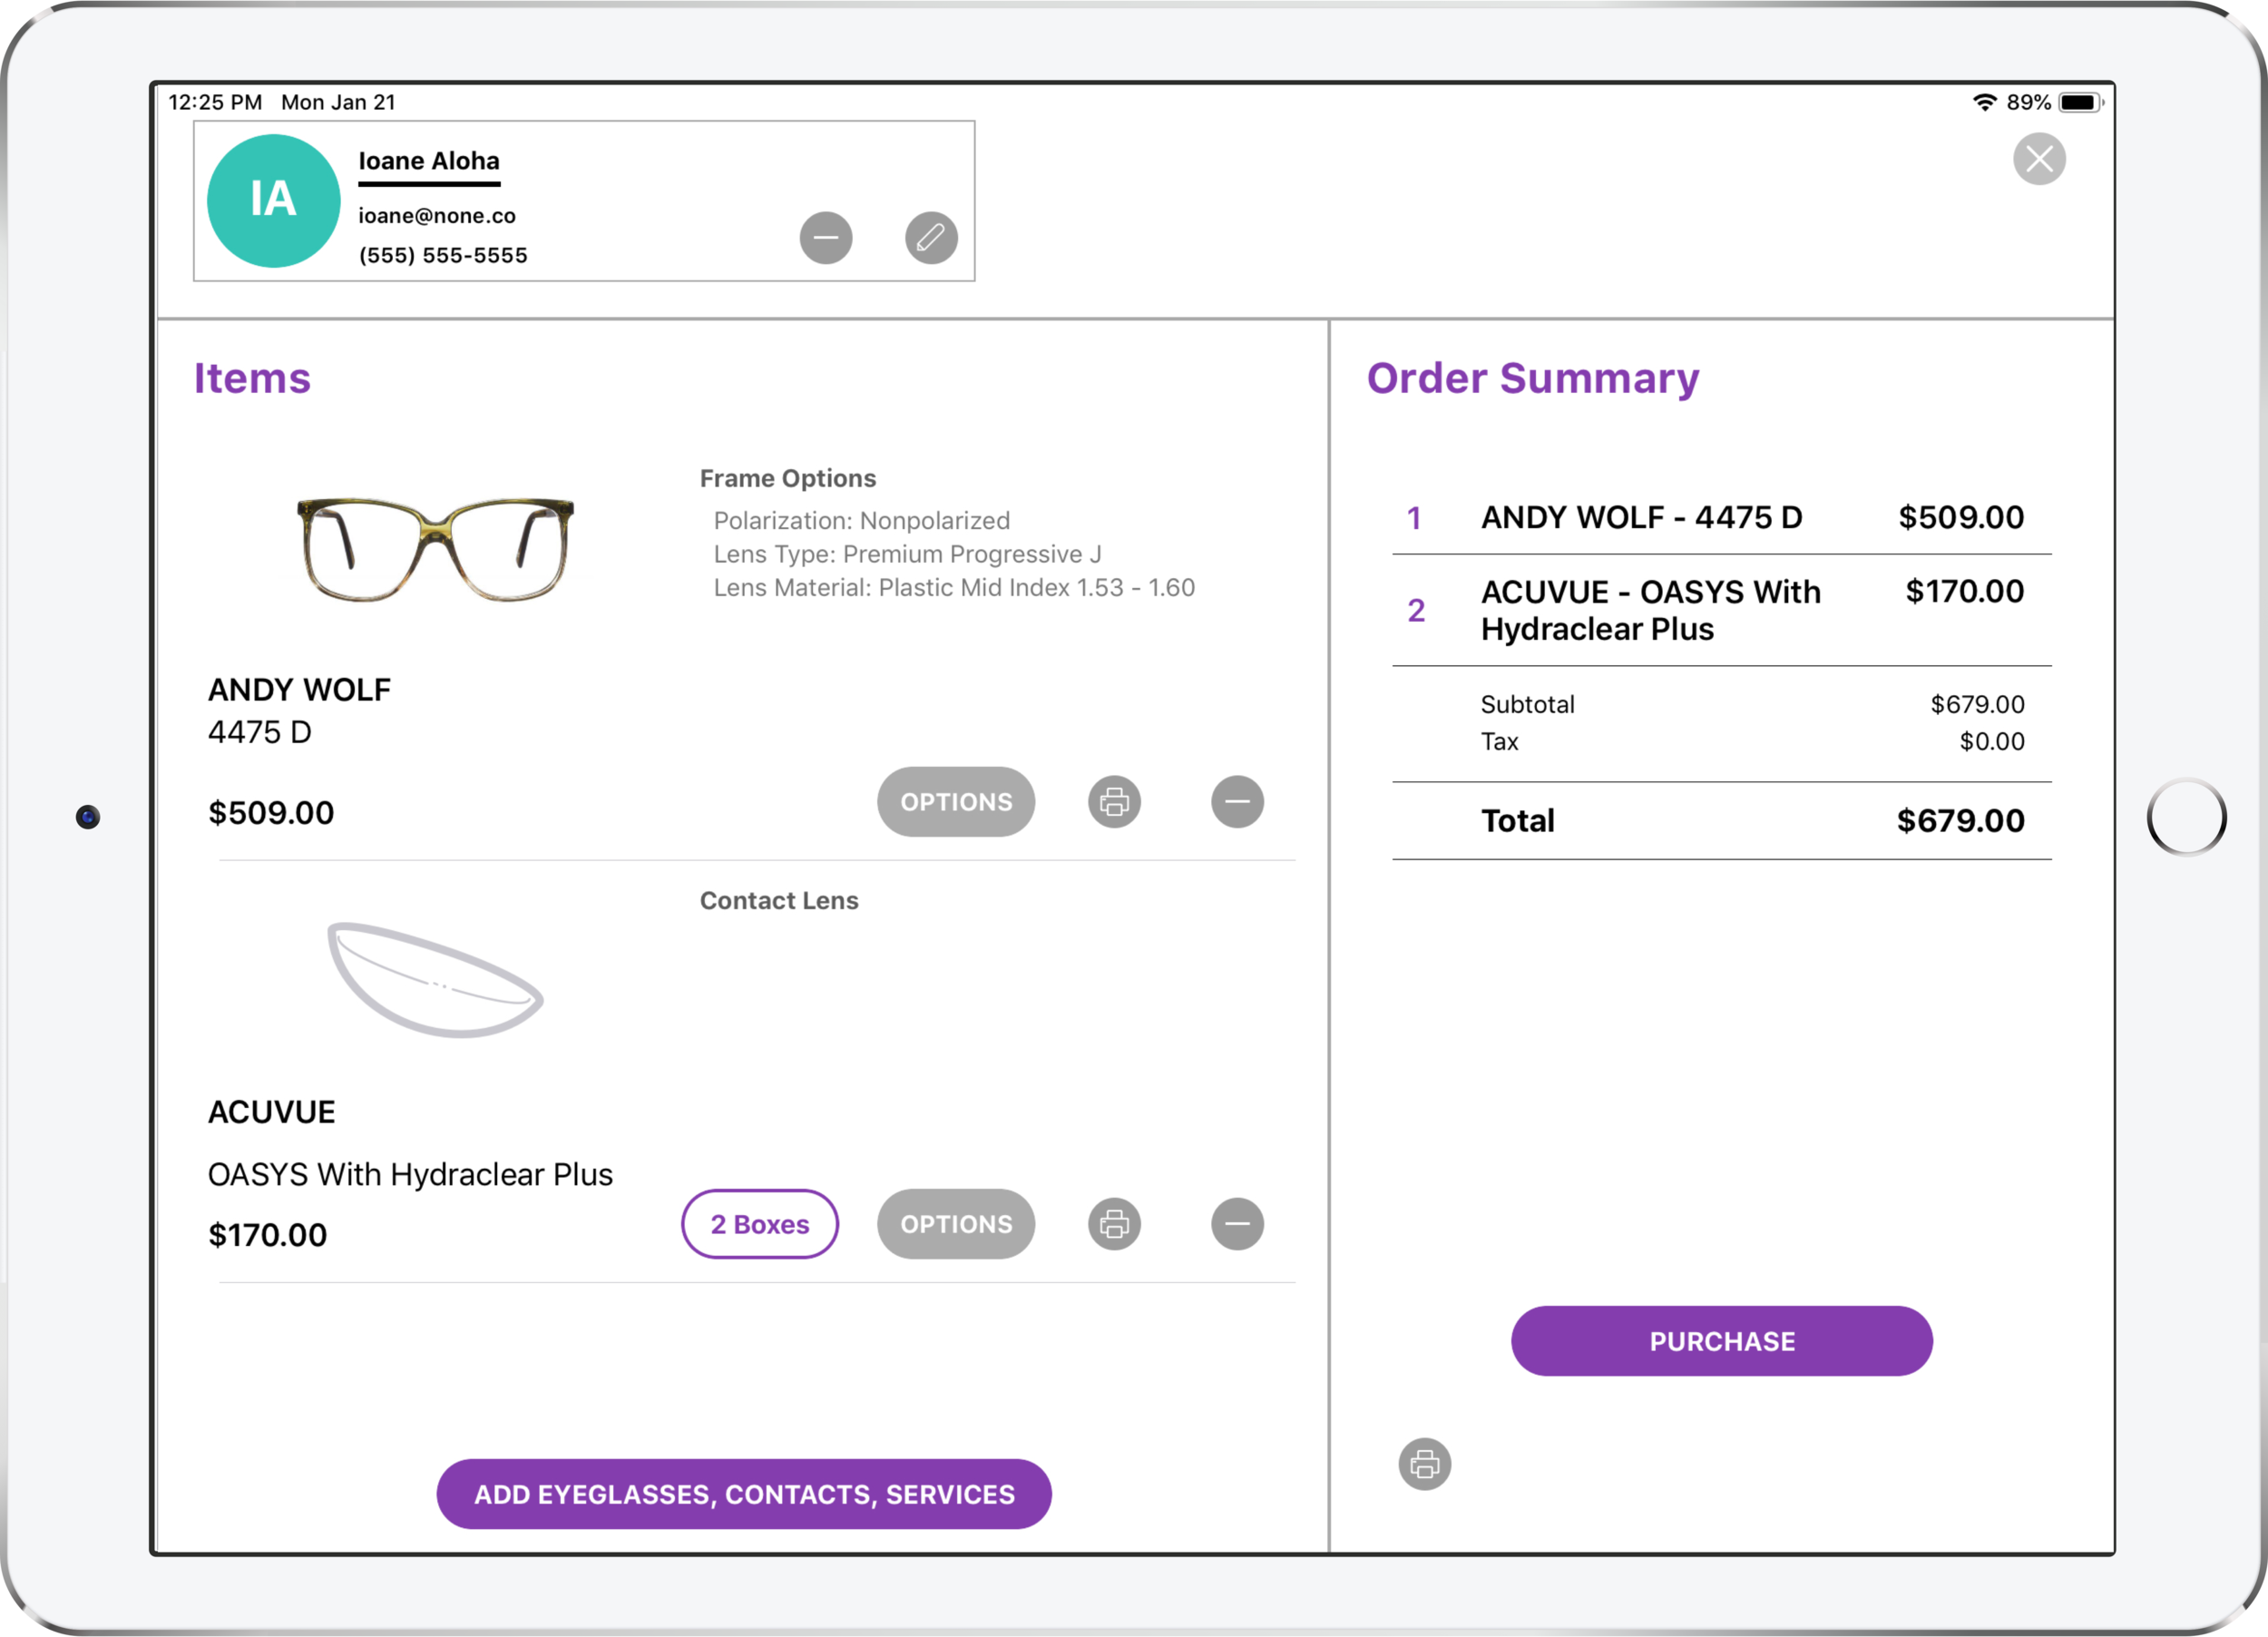Tap the $509.00 item price under ANDY WOLF
Screen dimensions: 2268x1637
[x=271, y=813]
